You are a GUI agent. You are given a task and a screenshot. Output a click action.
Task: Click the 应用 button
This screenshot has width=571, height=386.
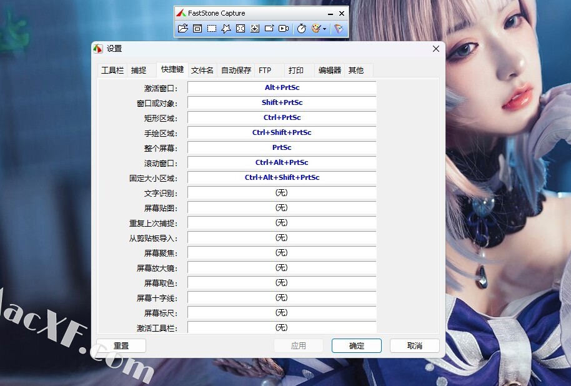(x=299, y=345)
